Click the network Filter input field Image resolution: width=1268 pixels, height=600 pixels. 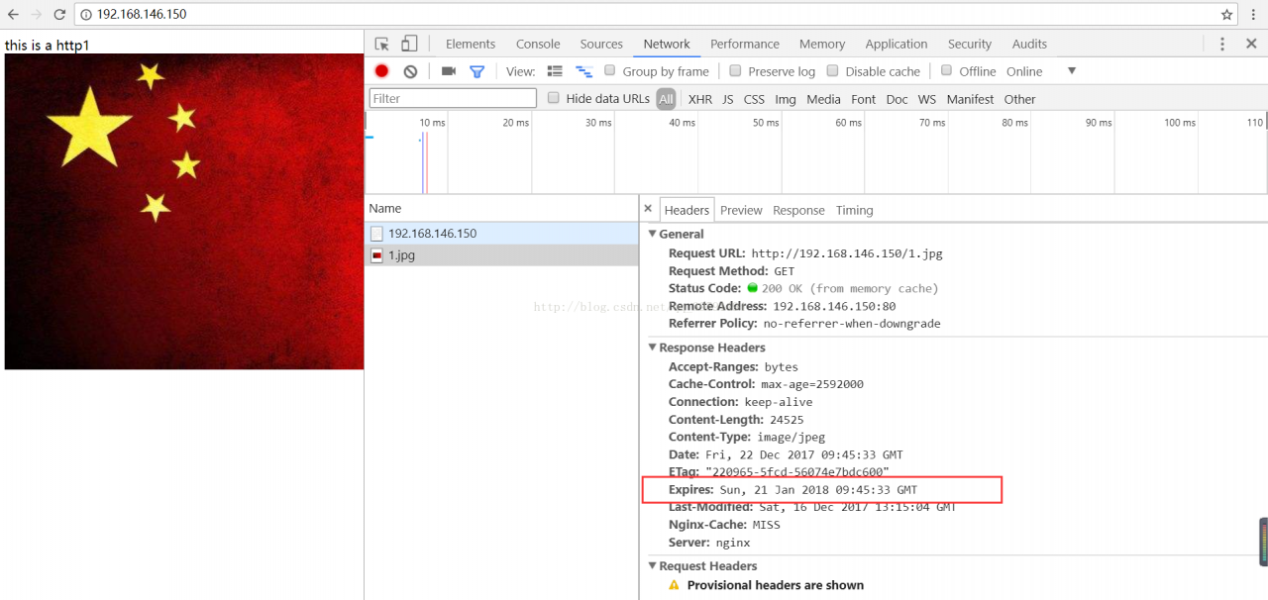[x=452, y=98]
